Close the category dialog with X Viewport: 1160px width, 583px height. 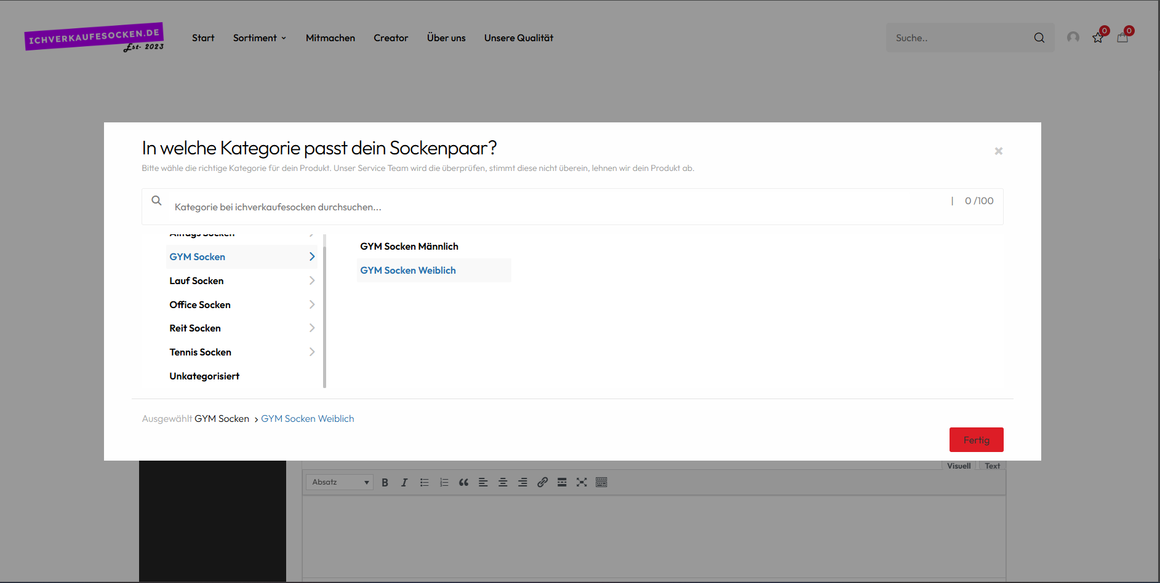(998, 151)
